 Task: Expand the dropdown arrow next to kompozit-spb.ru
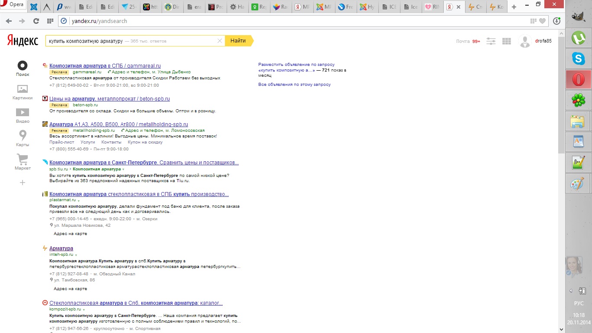click(x=84, y=310)
